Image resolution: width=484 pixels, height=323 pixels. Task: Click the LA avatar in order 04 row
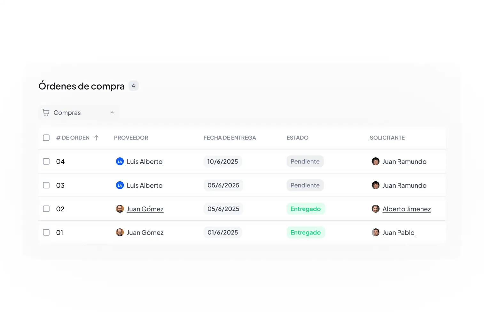click(120, 161)
